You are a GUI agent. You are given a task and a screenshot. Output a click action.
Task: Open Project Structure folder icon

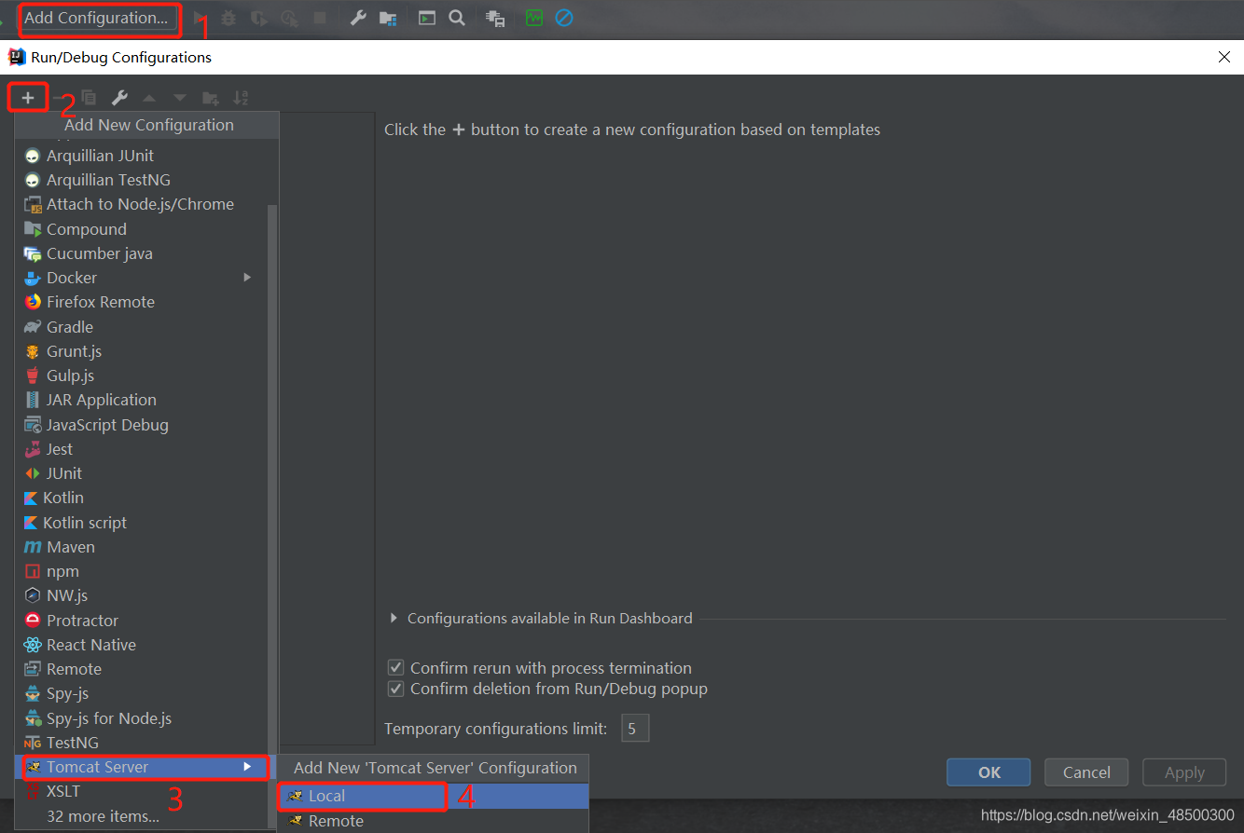[x=388, y=18]
